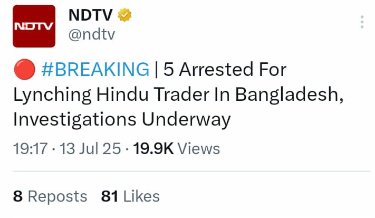Click the bold 81 like count
Image resolution: width=375 pixels, height=218 pixels.
coord(109,196)
